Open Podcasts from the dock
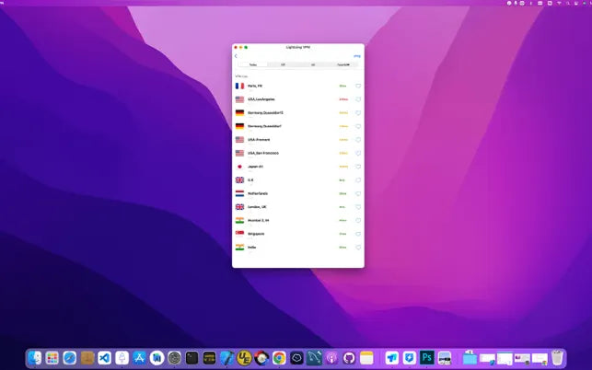 331,357
